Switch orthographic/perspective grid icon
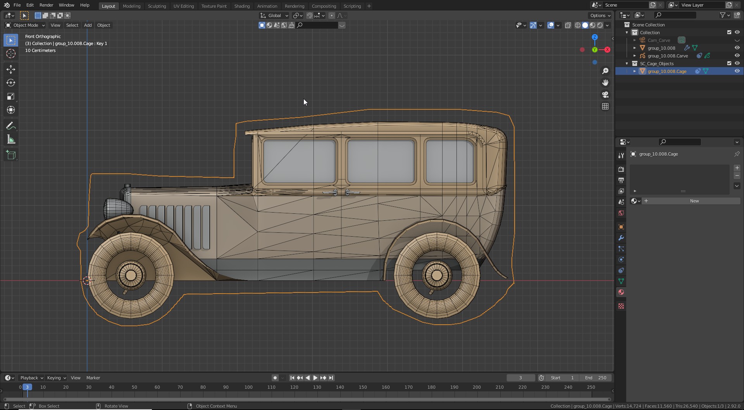 coord(605,106)
